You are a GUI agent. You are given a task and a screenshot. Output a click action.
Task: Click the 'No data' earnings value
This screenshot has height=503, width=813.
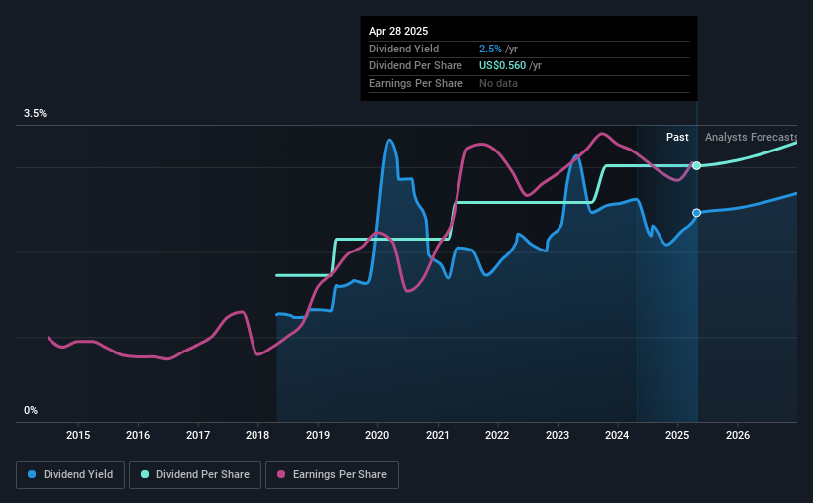(x=498, y=83)
